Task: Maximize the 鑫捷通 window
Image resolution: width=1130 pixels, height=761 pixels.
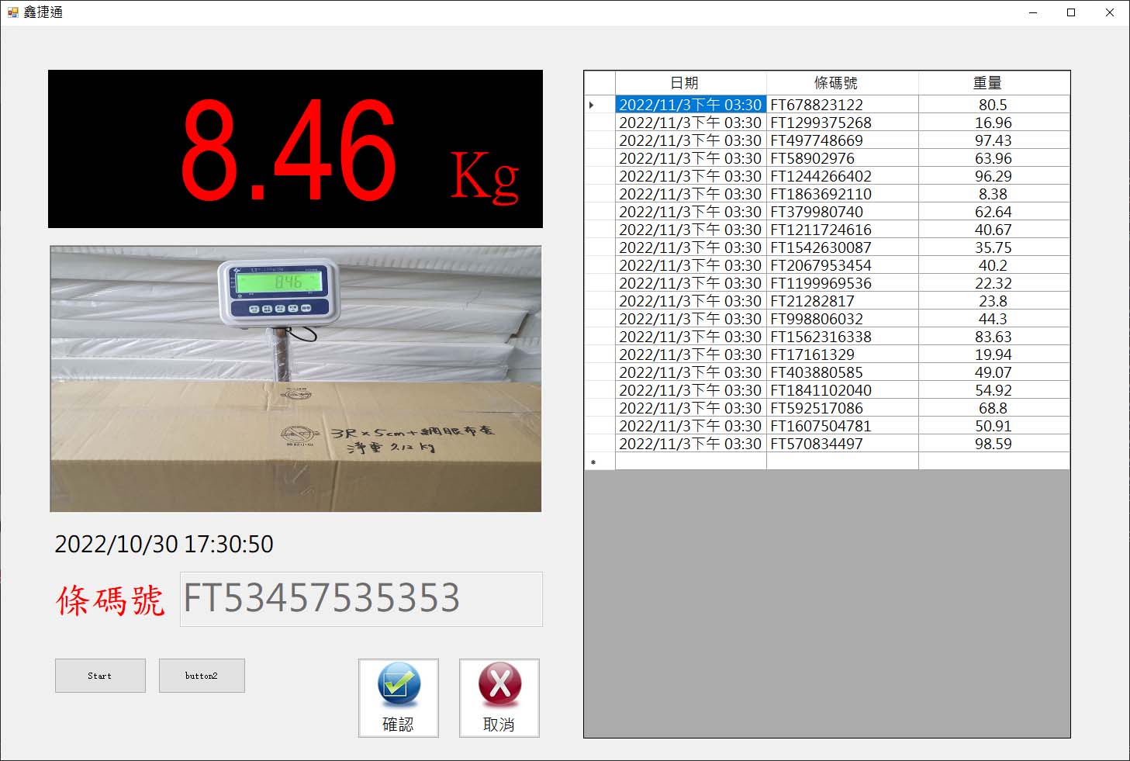Action: pyautogui.click(x=1071, y=12)
